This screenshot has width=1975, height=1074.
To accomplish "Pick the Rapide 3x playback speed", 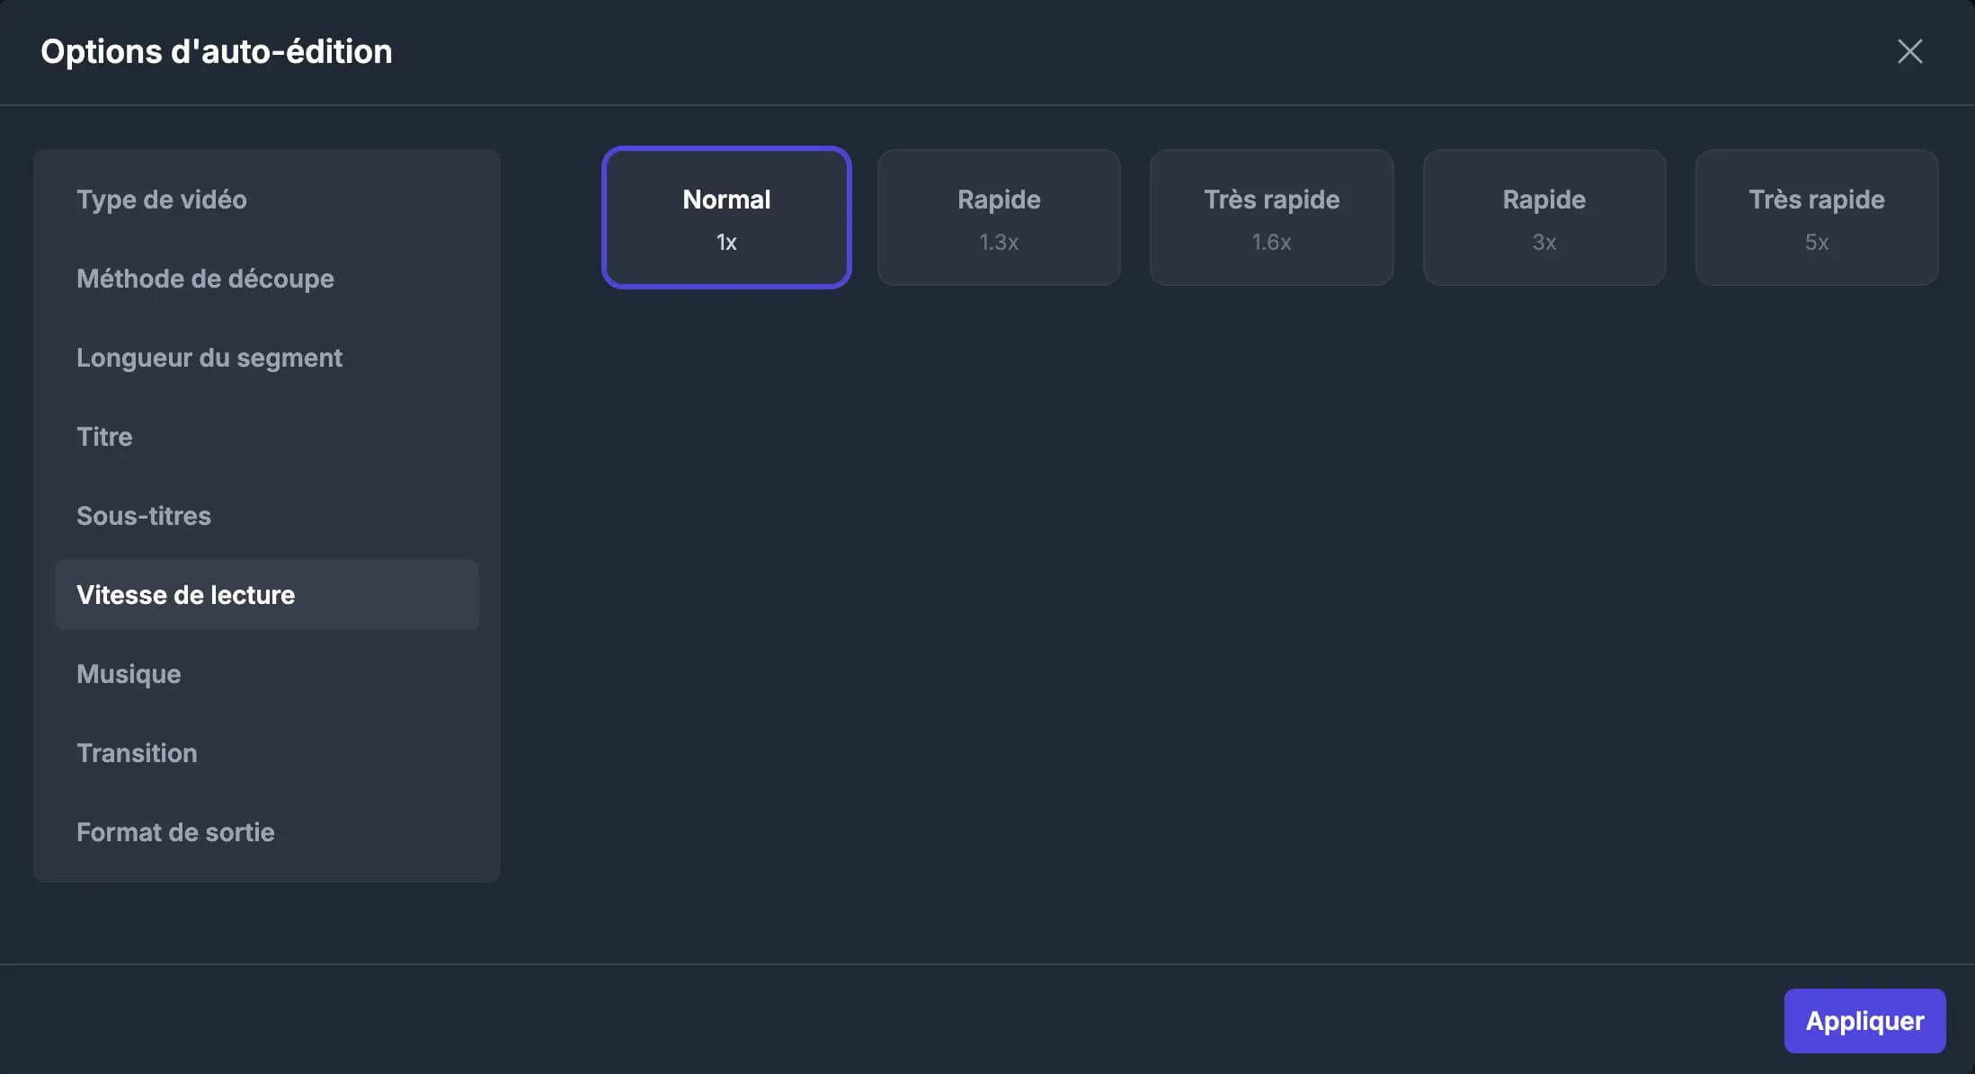I will 1544,217.
